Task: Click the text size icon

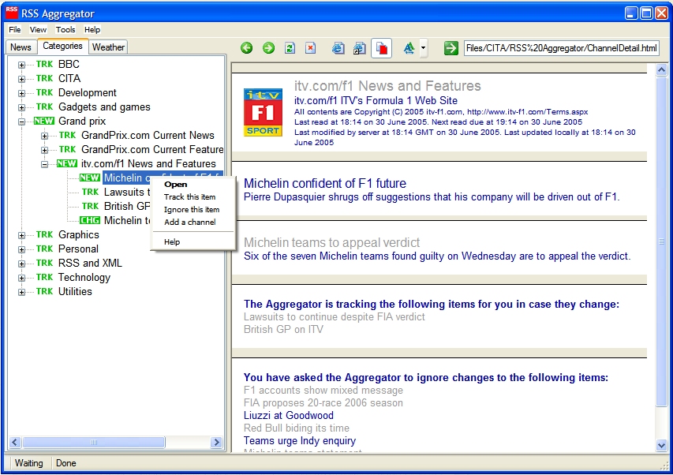Action: point(409,47)
